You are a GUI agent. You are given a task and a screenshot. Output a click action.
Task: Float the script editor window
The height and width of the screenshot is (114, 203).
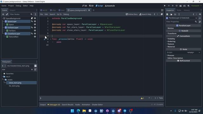[x=162, y=14]
